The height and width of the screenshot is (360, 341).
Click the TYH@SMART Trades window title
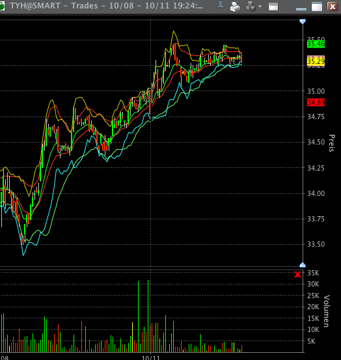coord(107,6)
